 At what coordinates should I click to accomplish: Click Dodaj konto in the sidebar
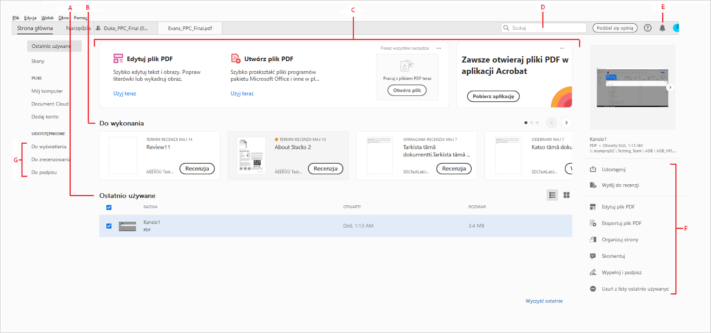[x=45, y=117]
